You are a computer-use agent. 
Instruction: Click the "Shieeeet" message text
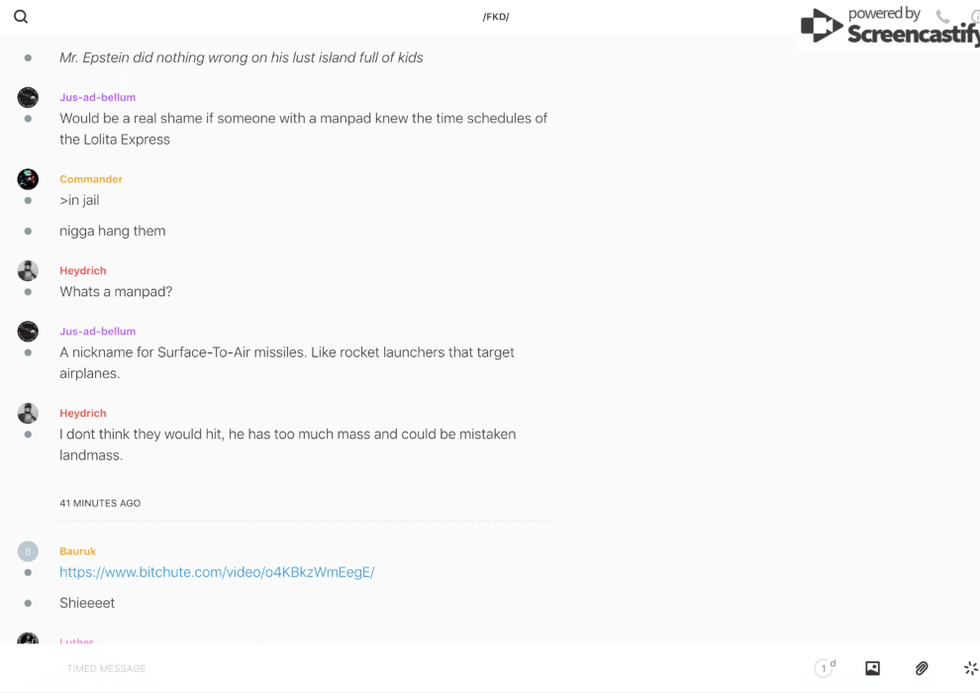click(x=87, y=603)
